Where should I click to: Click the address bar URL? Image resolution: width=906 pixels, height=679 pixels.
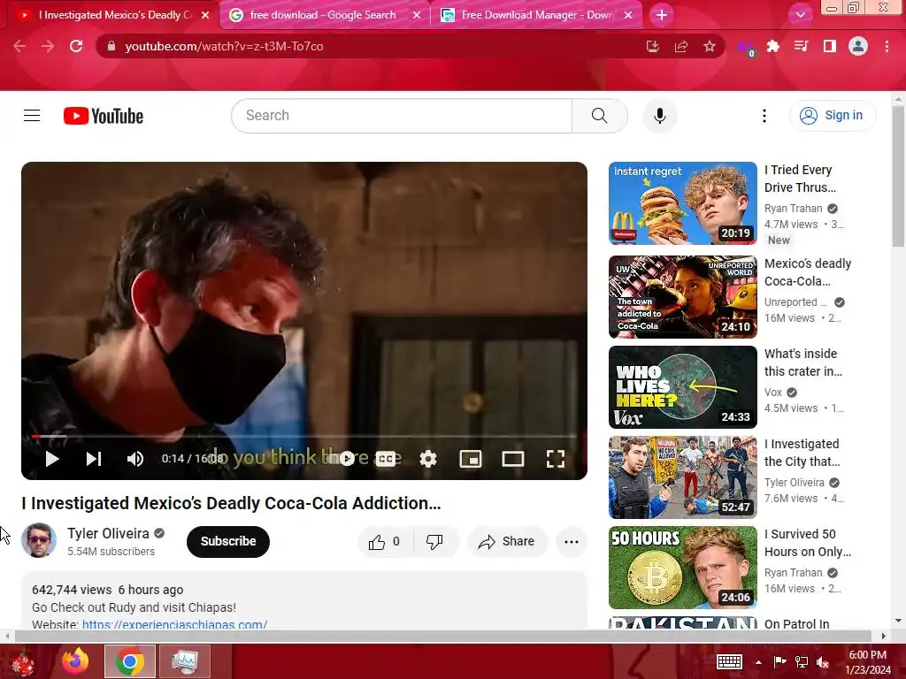[x=224, y=46]
